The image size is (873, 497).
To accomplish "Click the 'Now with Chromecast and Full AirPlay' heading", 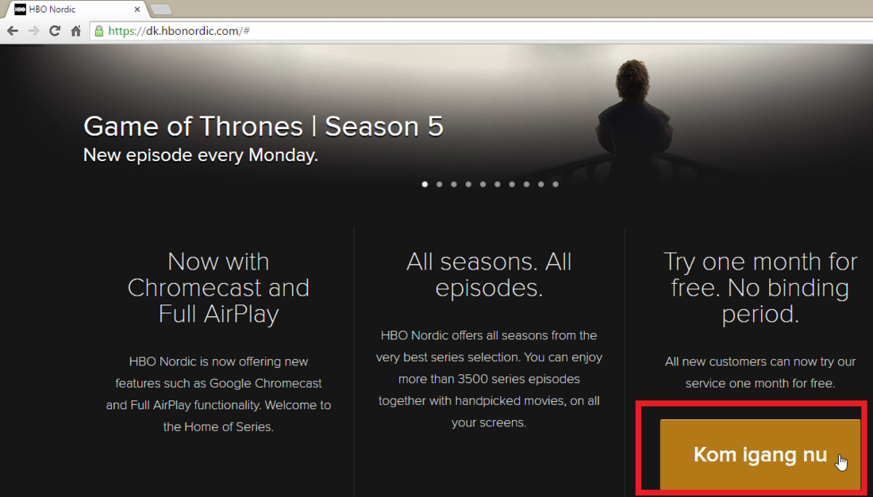I will click(218, 288).
